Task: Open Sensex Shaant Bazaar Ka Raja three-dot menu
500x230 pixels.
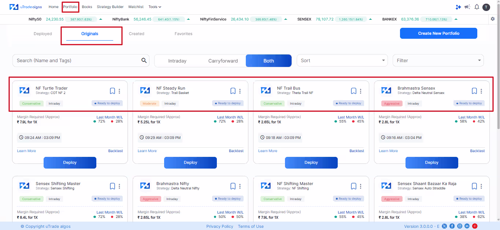Action: [x=481, y=186]
